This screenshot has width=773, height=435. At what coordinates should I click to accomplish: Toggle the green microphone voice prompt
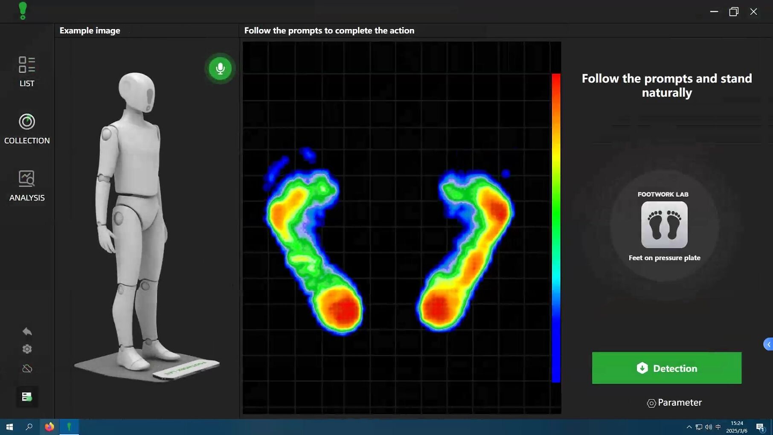[x=220, y=68]
